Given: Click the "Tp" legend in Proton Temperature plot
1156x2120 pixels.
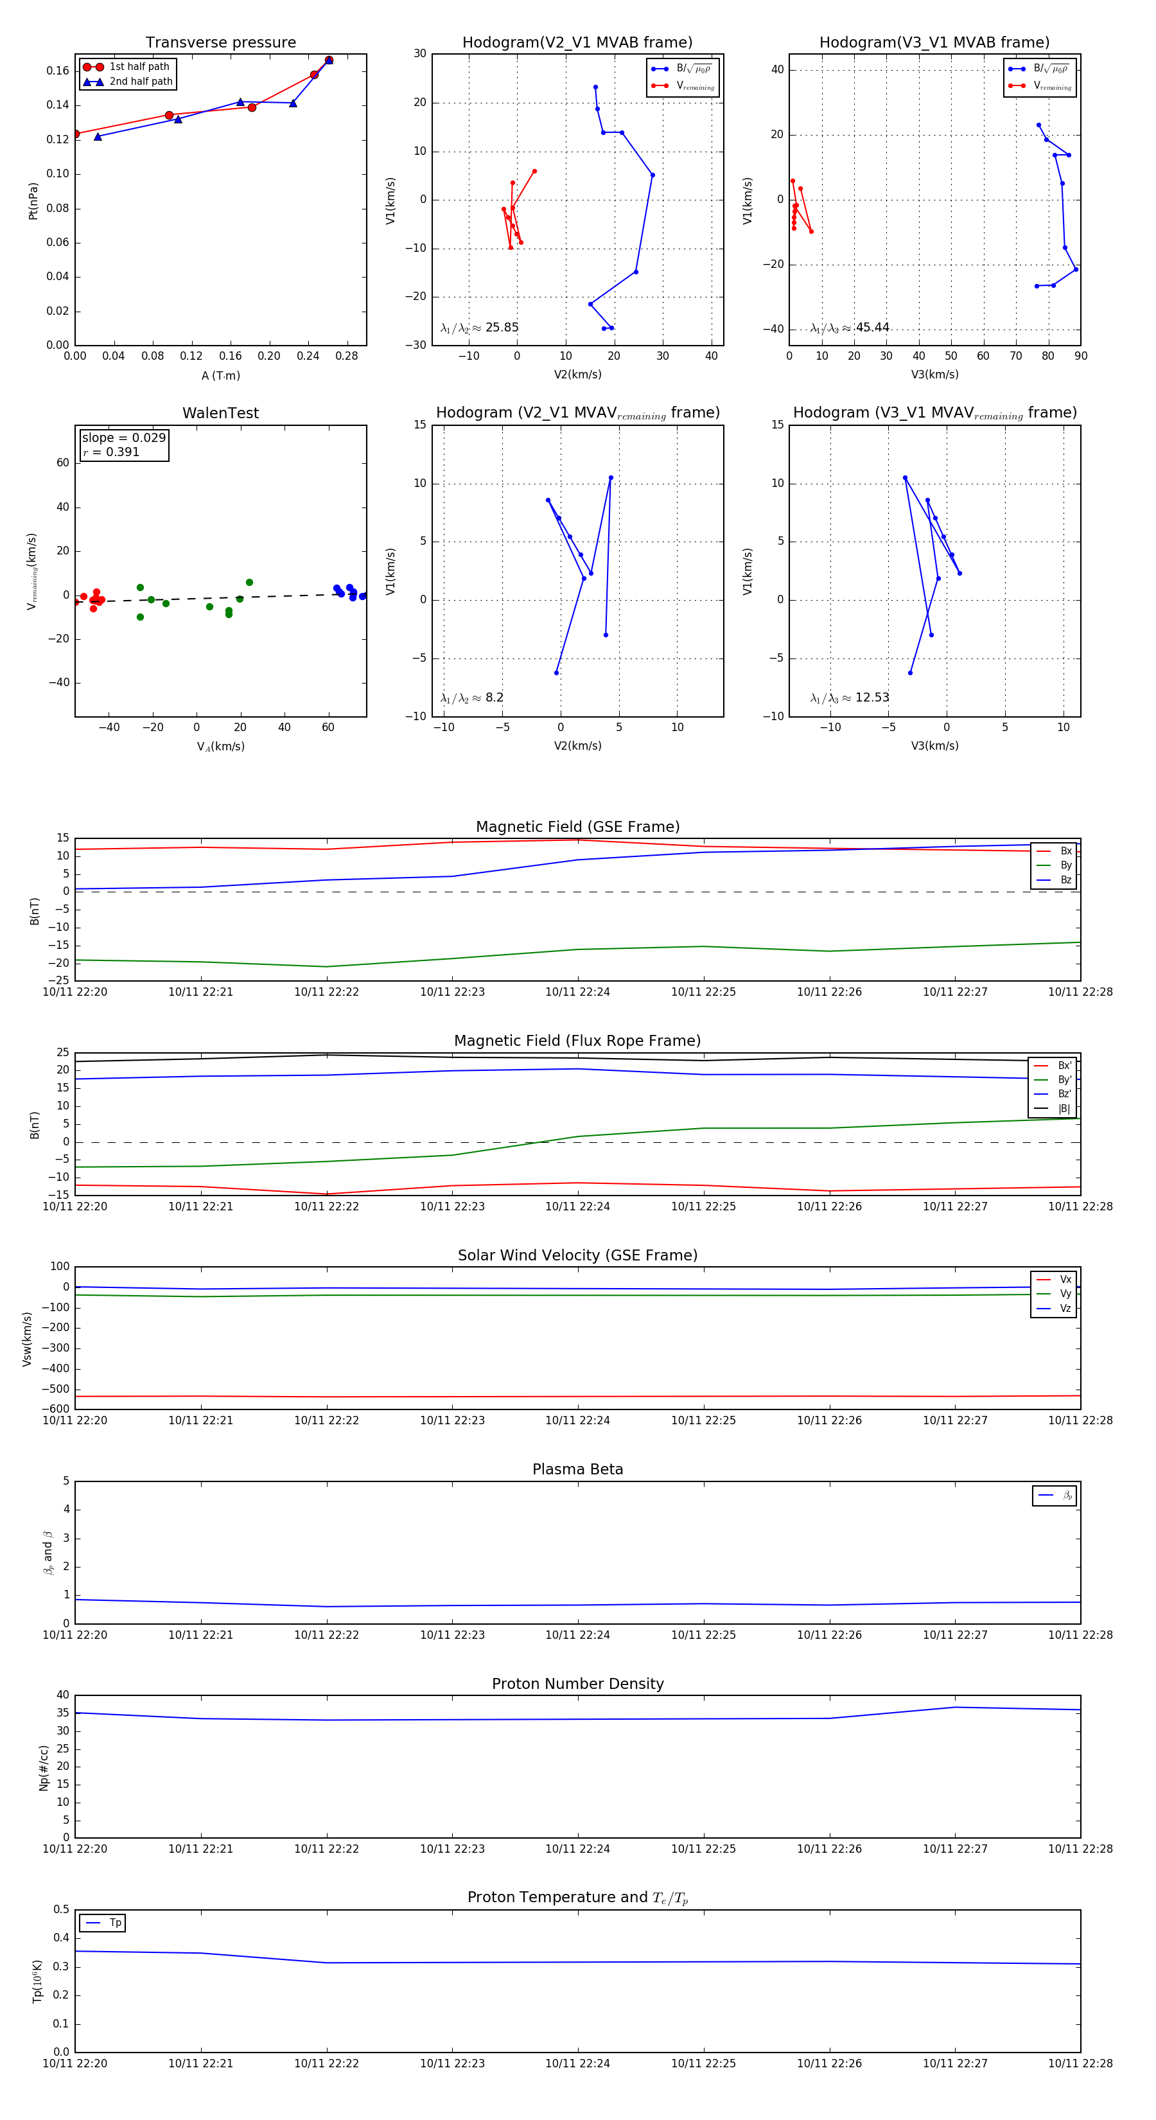Looking at the screenshot, I should [x=103, y=1923].
